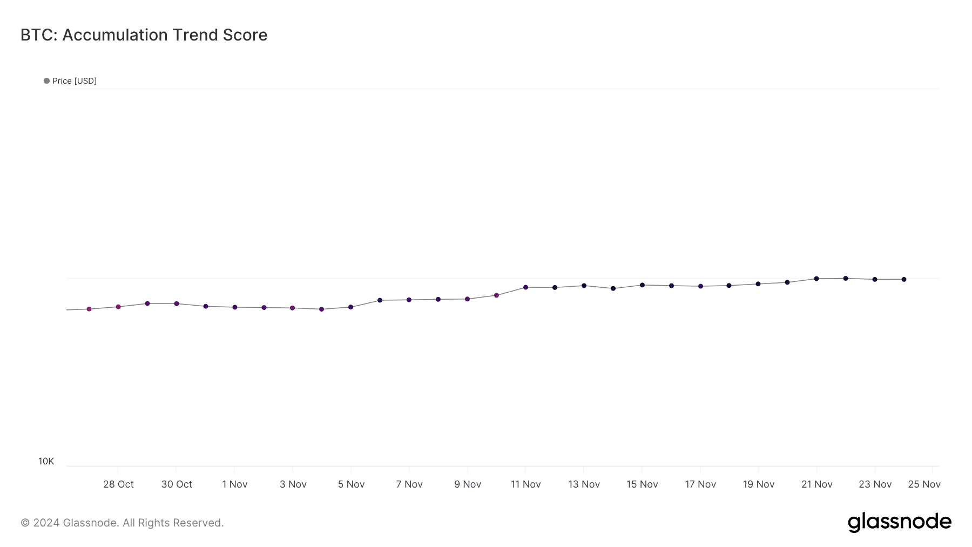Click the data point above 11 Nov
The image size is (972, 547).
[x=526, y=287]
